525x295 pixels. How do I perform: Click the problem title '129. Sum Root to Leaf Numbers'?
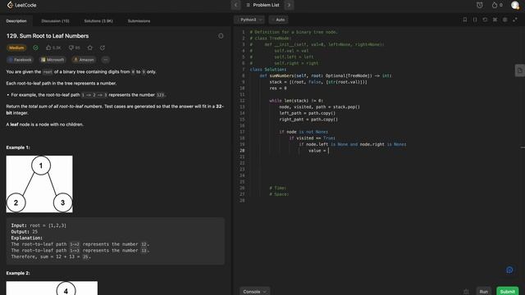48,36
